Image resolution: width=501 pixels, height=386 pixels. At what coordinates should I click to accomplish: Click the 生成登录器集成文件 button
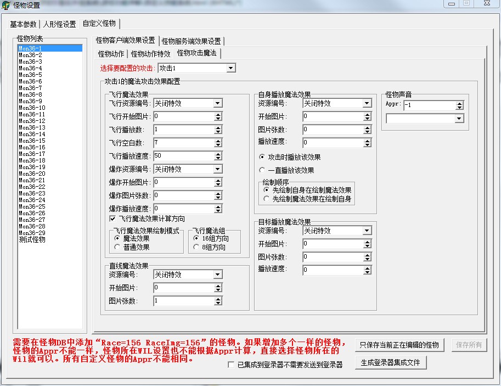[391, 362]
